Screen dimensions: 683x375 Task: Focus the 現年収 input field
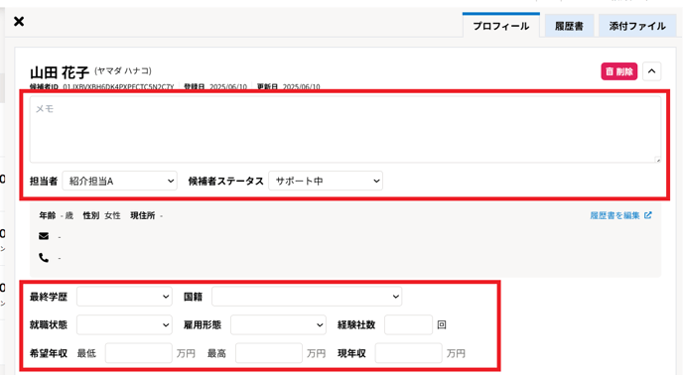click(x=409, y=353)
